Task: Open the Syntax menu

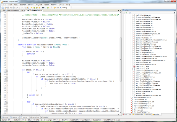Action: pyautogui.click(x=61, y=5)
